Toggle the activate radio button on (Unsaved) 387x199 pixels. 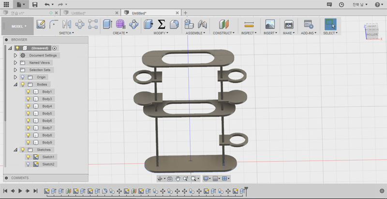[x=54, y=48]
